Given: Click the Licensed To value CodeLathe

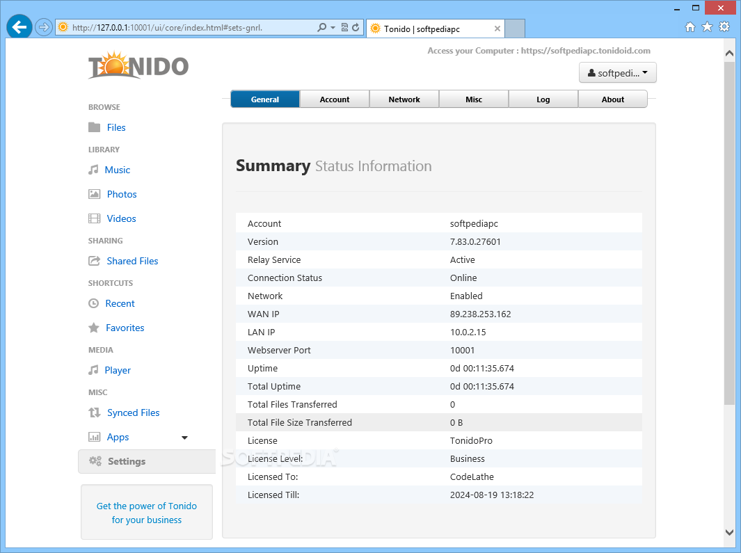Looking at the screenshot, I should [472, 476].
